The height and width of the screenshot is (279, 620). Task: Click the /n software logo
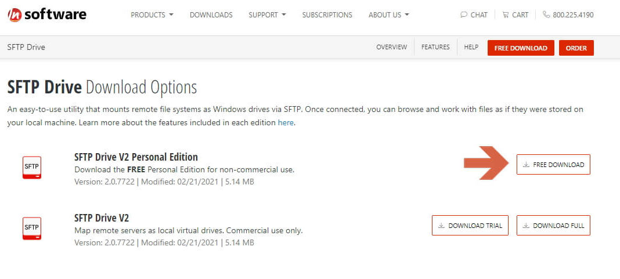point(46,15)
